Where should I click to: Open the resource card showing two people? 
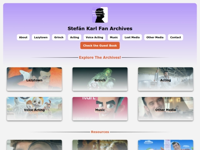click(x=100, y=145)
